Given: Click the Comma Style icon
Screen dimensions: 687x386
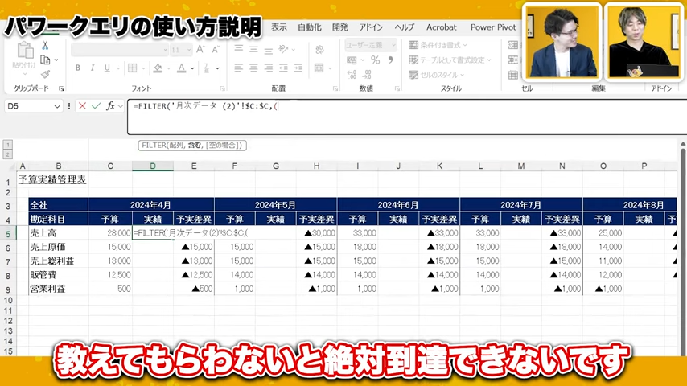Looking at the screenshot, I should pyautogui.click(x=390, y=60).
